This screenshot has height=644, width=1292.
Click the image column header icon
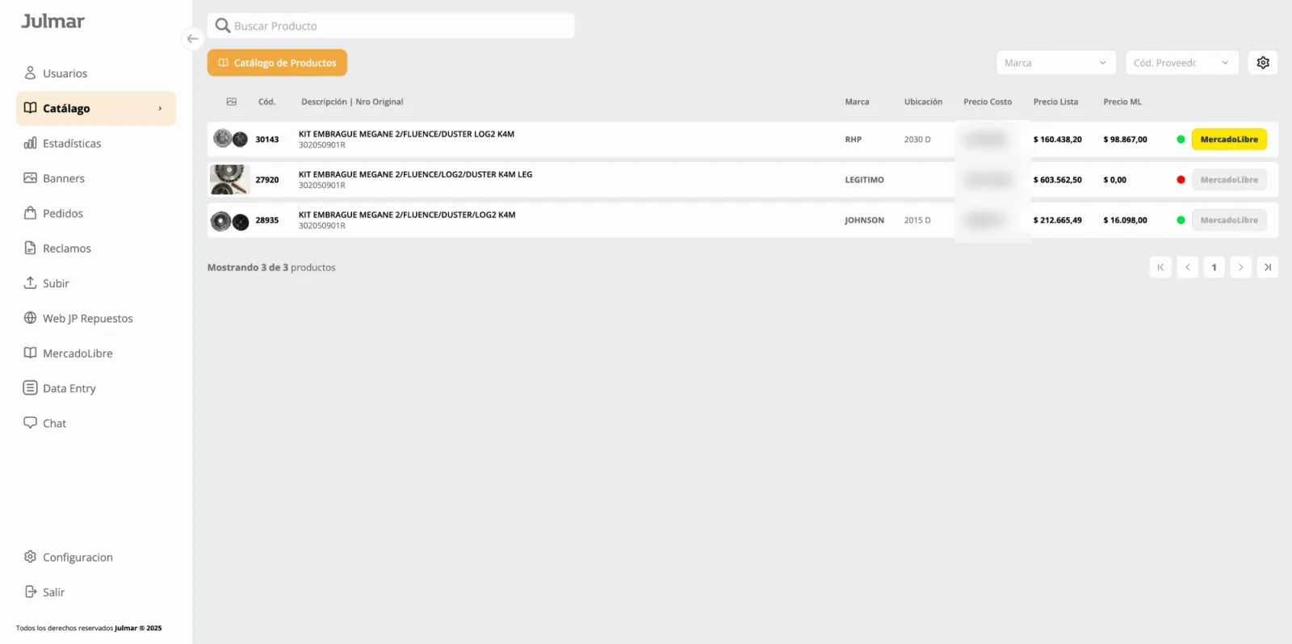tap(232, 102)
